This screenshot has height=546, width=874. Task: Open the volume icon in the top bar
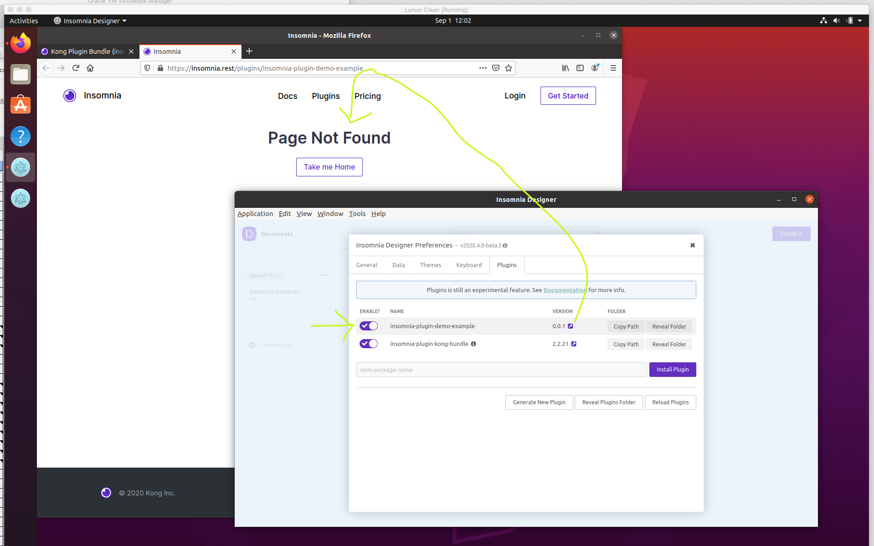(x=836, y=21)
